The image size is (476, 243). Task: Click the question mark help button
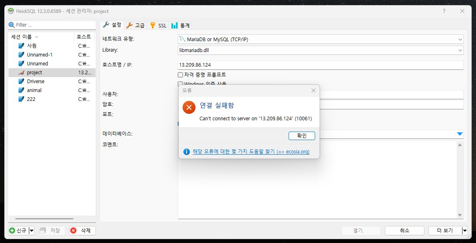coord(444,11)
